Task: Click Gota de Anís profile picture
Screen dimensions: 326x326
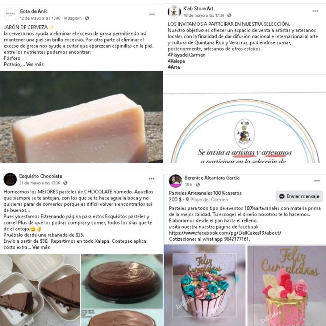Action: 11,14
